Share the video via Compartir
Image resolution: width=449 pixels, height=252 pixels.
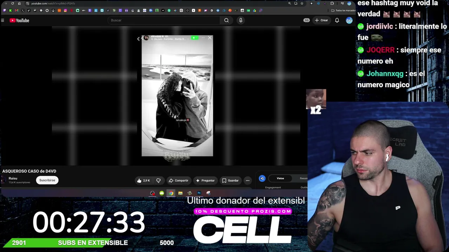179,181
